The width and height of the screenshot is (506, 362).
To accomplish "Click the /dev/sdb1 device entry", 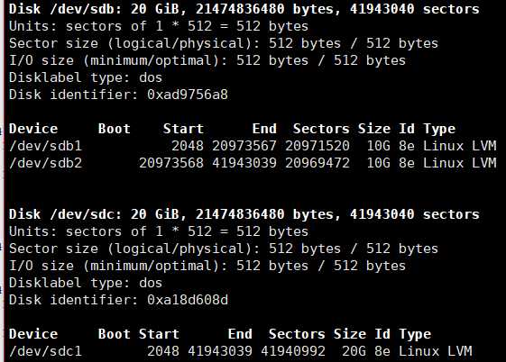I will pos(45,146).
